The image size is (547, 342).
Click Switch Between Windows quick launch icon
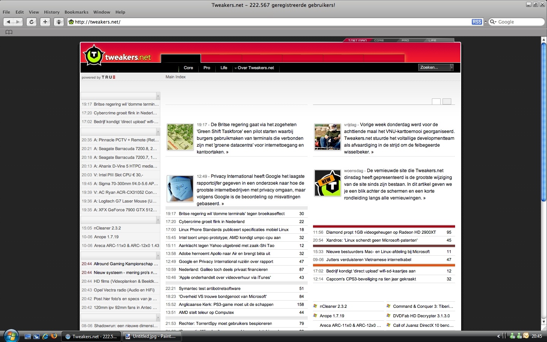pos(36,336)
